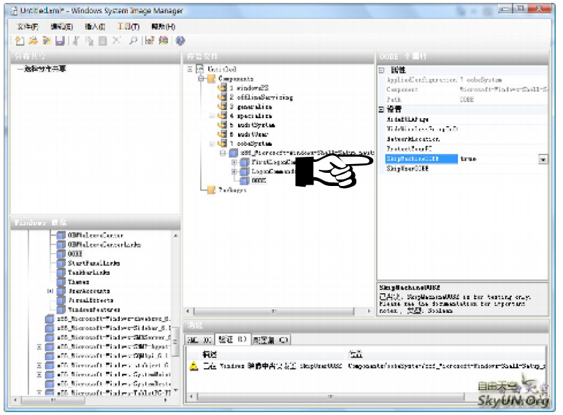Screen dimensions: 563x415
Task: Select StartPanelLinks in Windows image tree
Action: pyautogui.click(x=93, y=263)
